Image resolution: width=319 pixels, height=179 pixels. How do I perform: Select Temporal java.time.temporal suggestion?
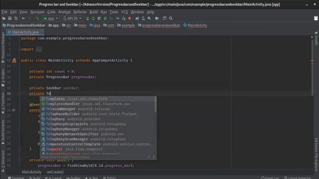(x=98, y=149)
